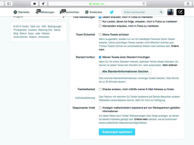Open the Entdecken tab label

coord(96,12)
